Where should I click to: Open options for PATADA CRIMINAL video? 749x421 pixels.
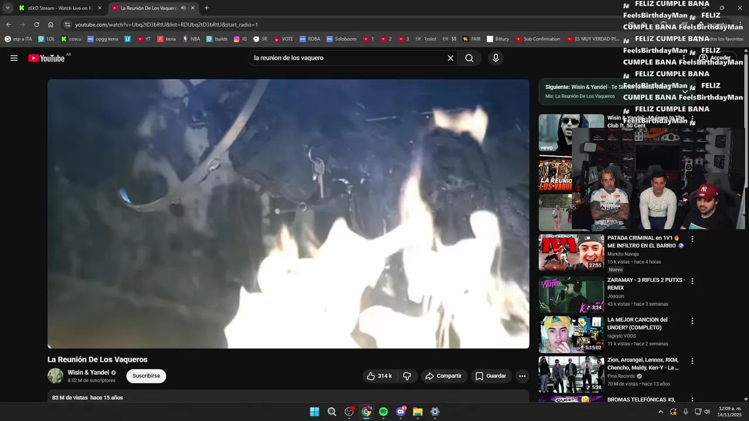[692, 239]
